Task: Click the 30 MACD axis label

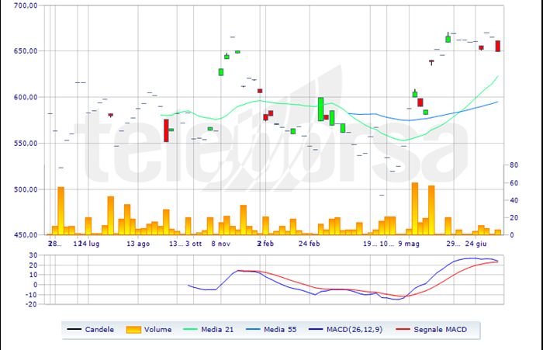Action: pos(33,255)
